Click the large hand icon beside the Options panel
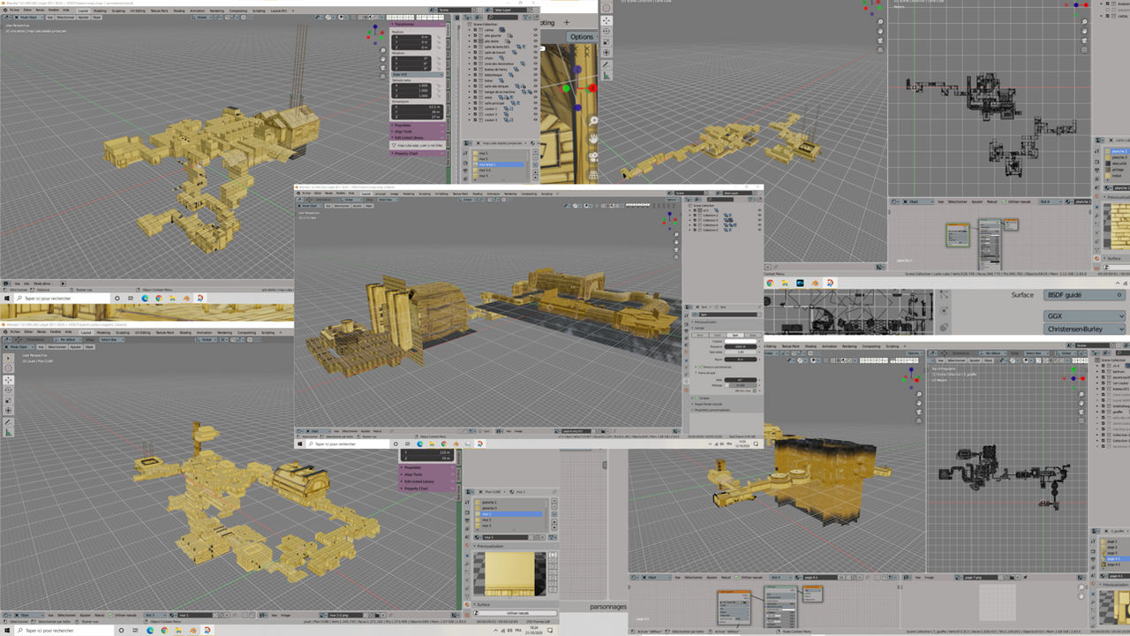1130x636 pixels. pyautogui.click(x=594, y=138)
